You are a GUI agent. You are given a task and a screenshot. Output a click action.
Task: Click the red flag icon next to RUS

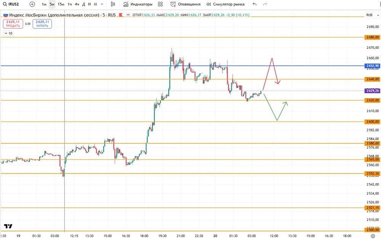click(120, 15)
